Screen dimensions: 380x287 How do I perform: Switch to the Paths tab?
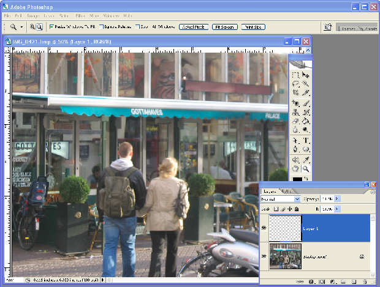pyautogui.click(x=286, y=192)
